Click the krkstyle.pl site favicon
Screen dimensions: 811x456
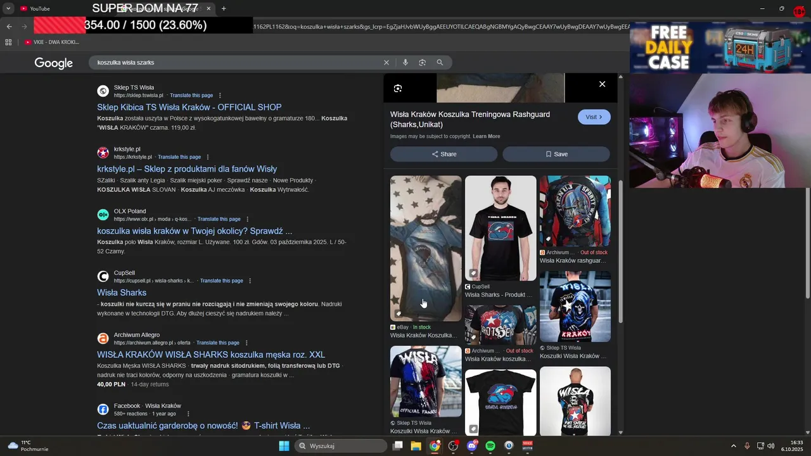[103, 153]
